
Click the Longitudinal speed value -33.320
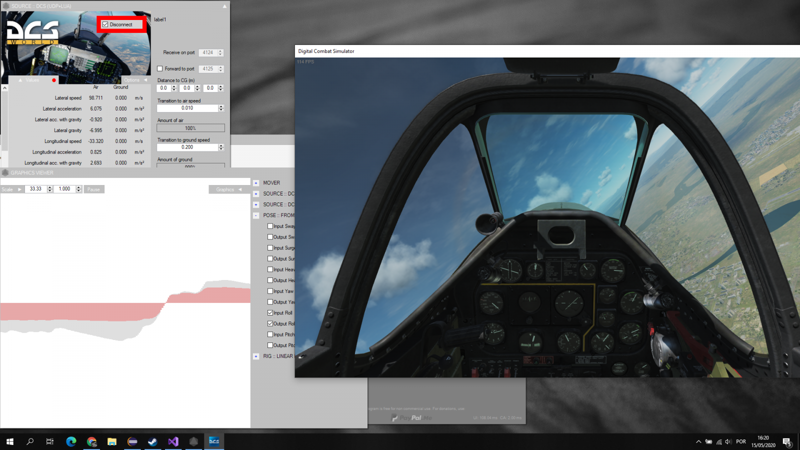coord(96,141)
